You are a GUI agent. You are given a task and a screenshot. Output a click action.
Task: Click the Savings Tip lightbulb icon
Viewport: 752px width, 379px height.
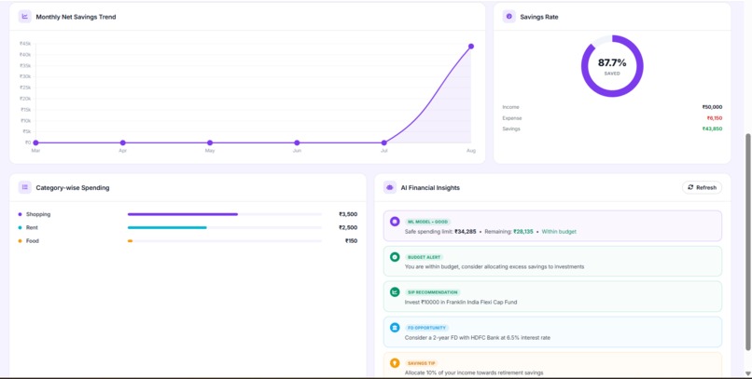395,363
